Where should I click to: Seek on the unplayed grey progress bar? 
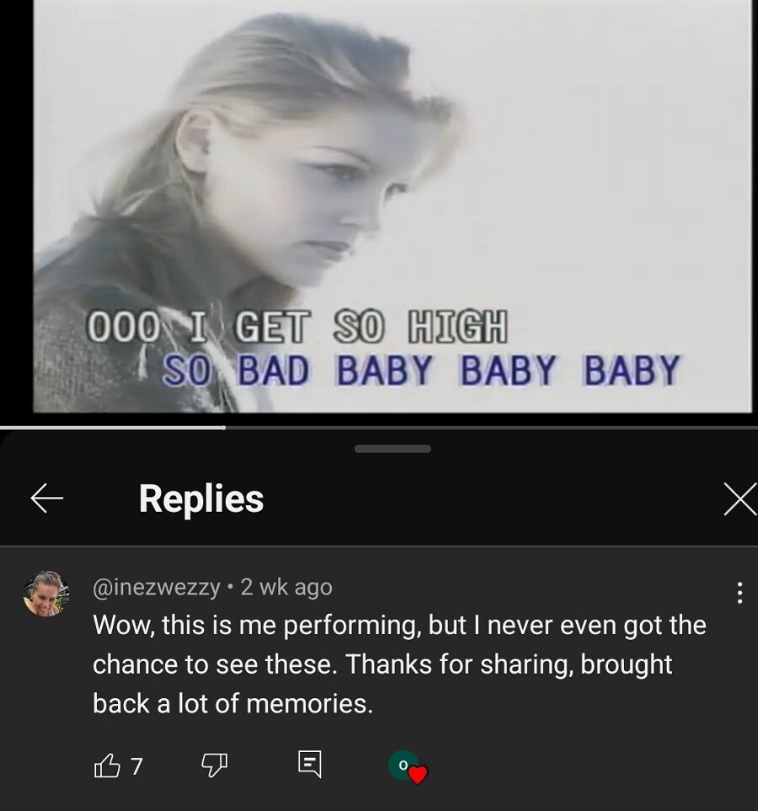(x=491, y=428)
